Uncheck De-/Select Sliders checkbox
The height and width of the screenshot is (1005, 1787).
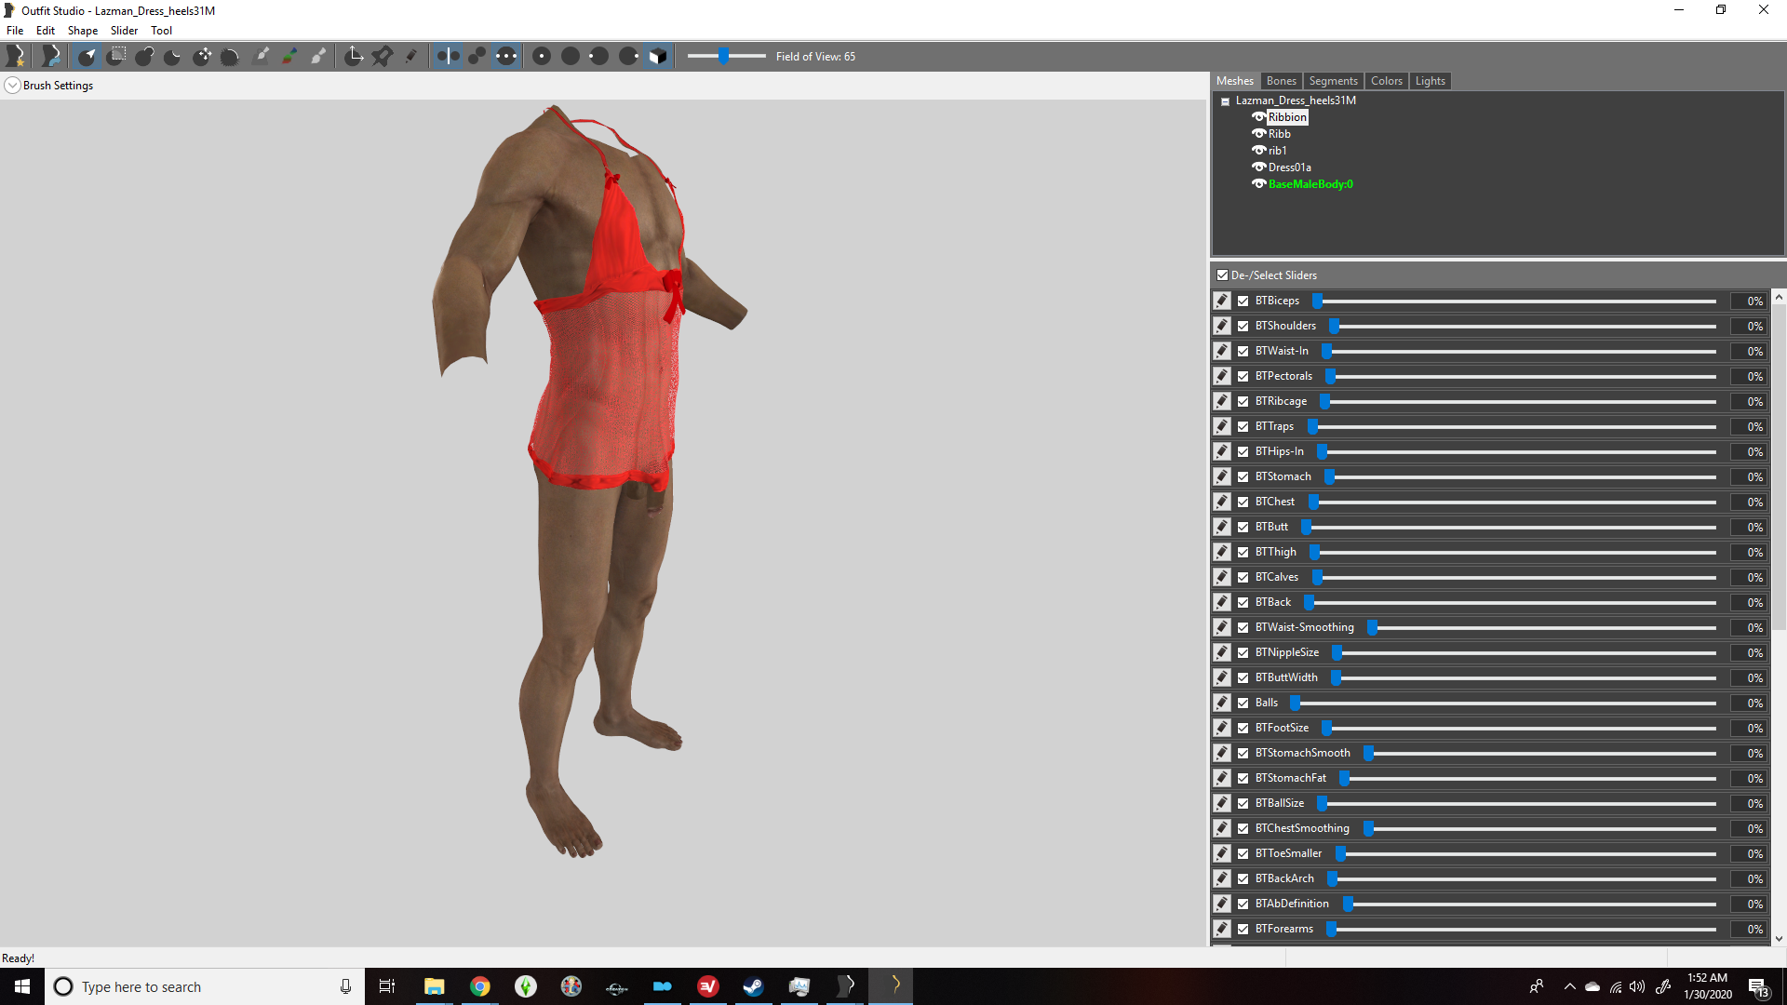click(1222, 275)
